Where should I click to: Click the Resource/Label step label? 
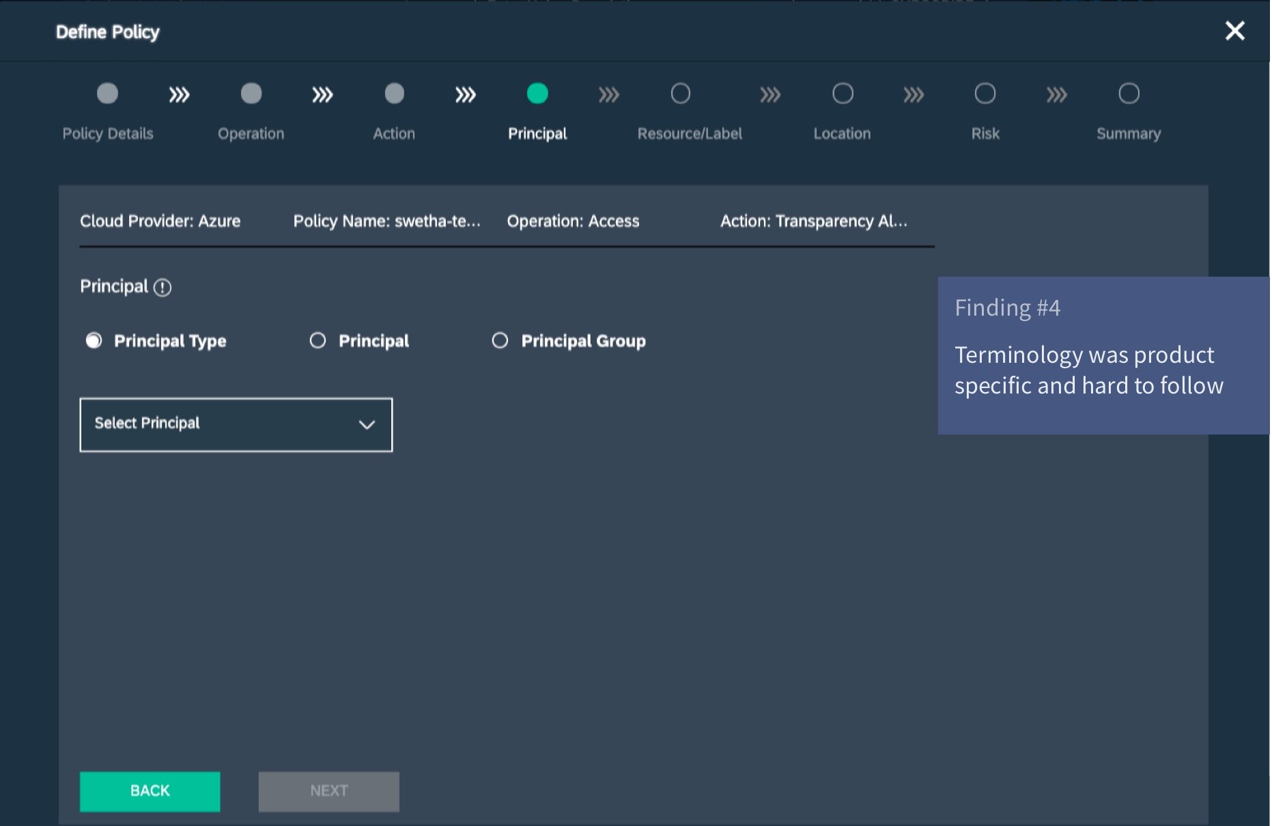pos(689,134)
